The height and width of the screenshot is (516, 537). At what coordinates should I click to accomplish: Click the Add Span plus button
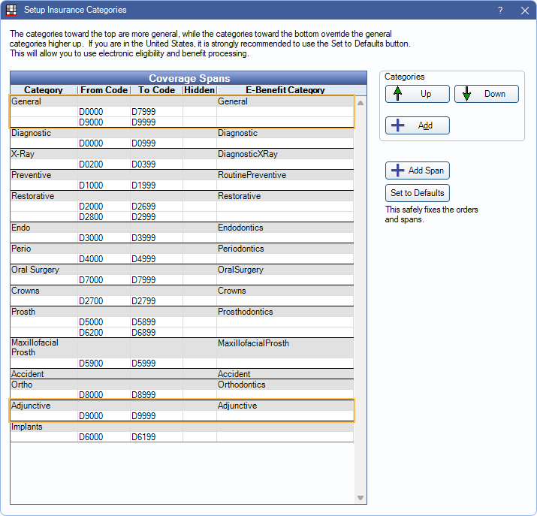point(417,170)
